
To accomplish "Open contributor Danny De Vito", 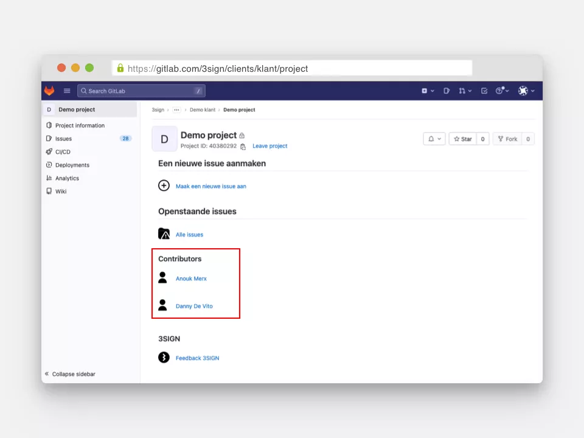I will coord(194,306).
